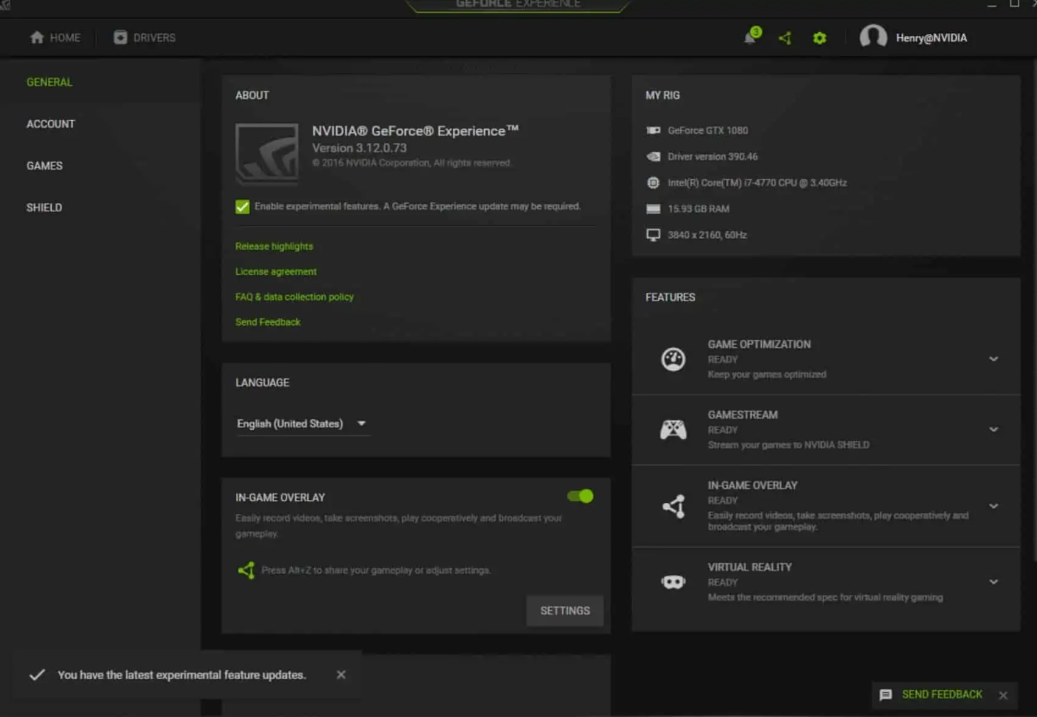Click the GPU icon next to GeForce GTX 1080
The width and height of the screenshot is (1037, 717).
(x=653, y=130)
